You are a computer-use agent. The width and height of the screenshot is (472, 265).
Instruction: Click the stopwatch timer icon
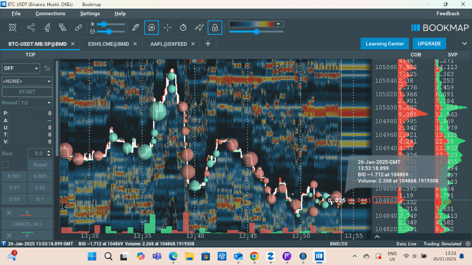pyautogui.click(x=183, y=27)
